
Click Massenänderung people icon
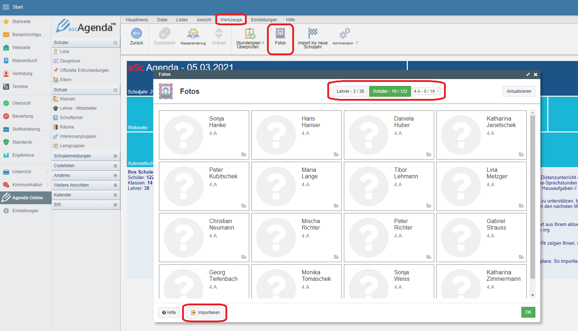(x=193, y=34)
